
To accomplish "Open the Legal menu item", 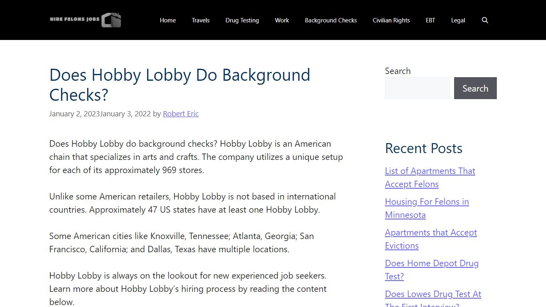I will (x=458, y=20).
